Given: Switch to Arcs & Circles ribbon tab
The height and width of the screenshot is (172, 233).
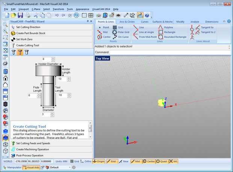Looking at the screenshot, I should [127, 22].
